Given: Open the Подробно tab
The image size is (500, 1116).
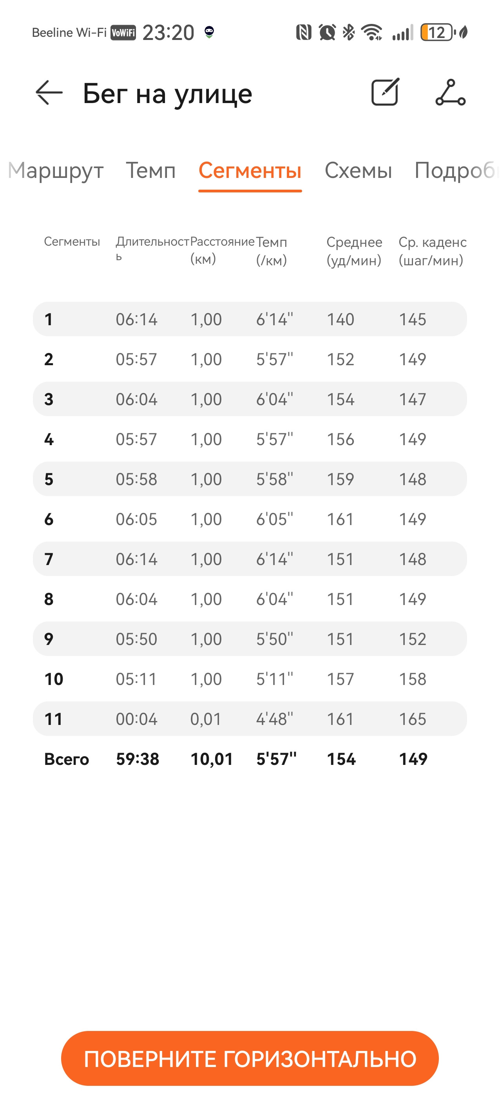Looking at the screenshot, I should tap(457, 170).
